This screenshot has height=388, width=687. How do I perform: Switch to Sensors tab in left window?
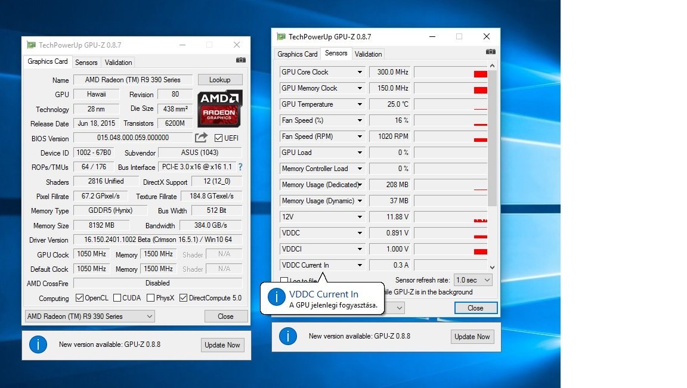tap(86, 62)
